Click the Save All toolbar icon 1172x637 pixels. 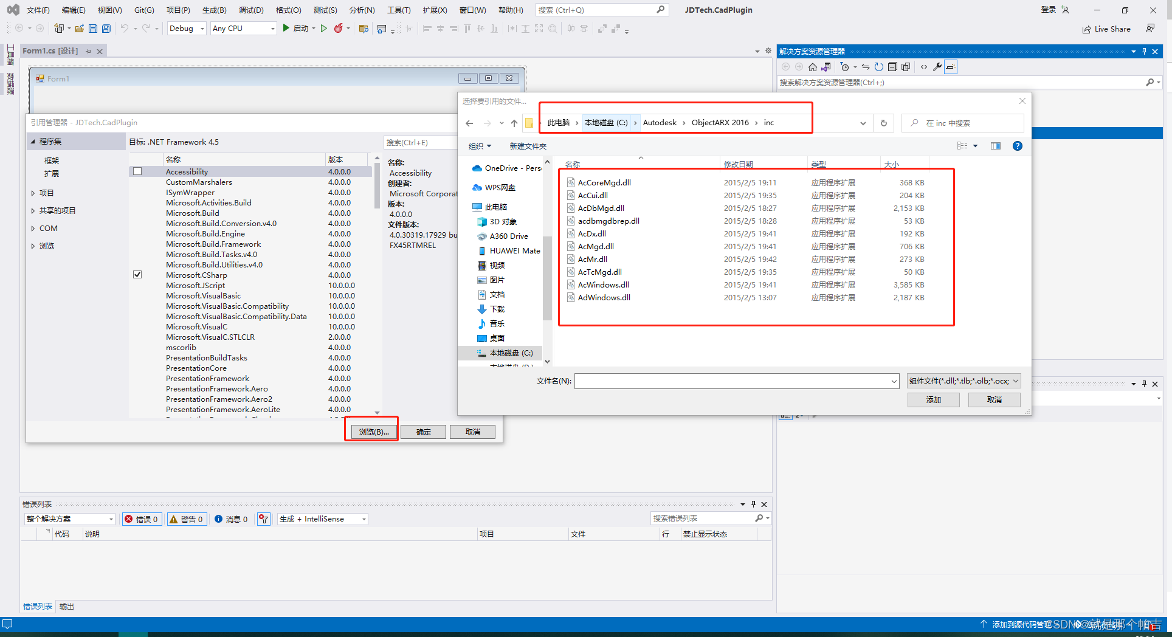tap(106, 29)
